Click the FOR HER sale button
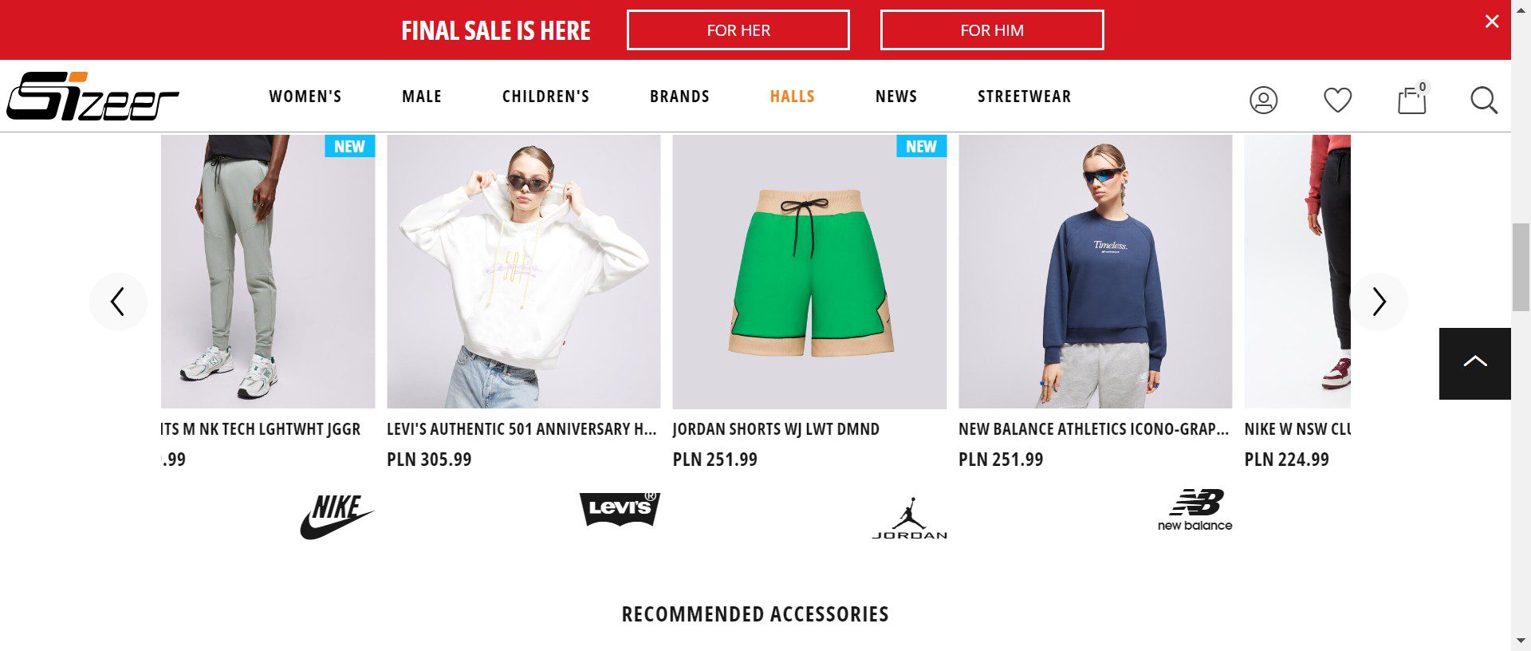Screen dimensions: 1531x651 coord(738,30)
